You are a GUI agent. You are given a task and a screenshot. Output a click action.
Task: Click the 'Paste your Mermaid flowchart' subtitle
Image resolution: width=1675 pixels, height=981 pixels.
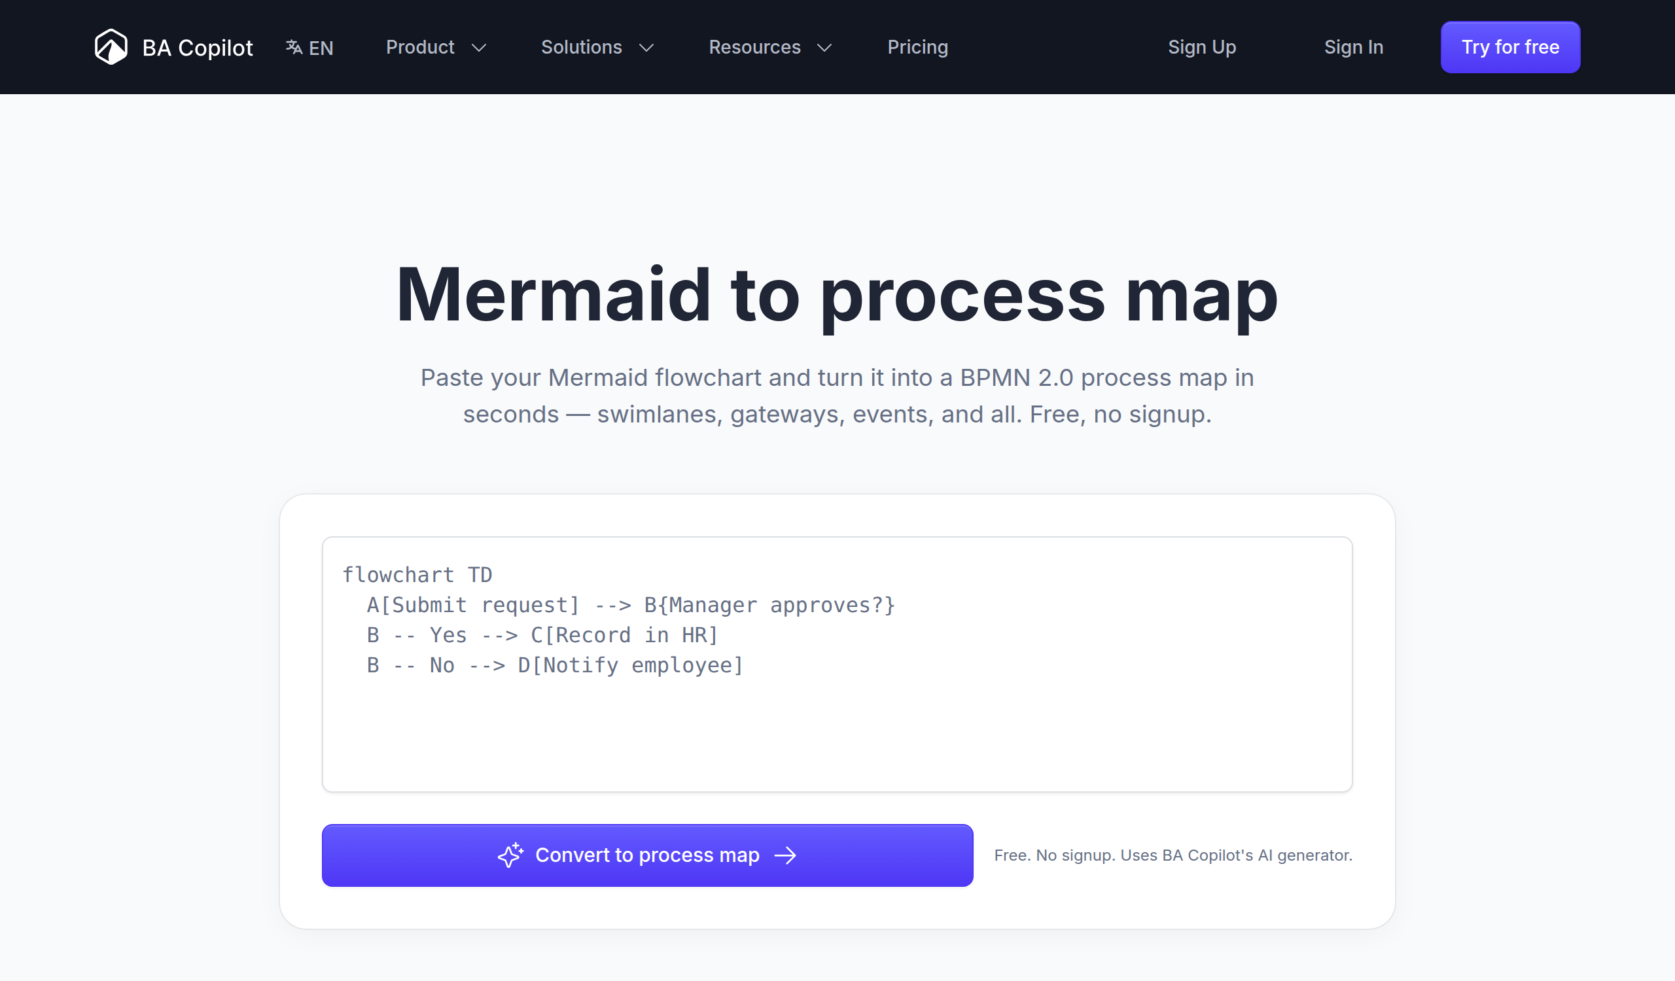pyautogui.click(x=837, y=396)
